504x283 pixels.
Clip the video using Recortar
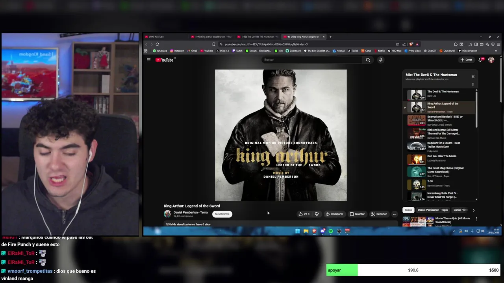(x=379, y=214)
